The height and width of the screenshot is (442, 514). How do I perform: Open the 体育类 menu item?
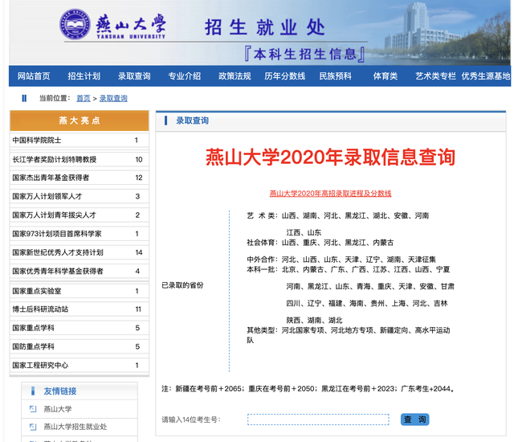point(385,76)
